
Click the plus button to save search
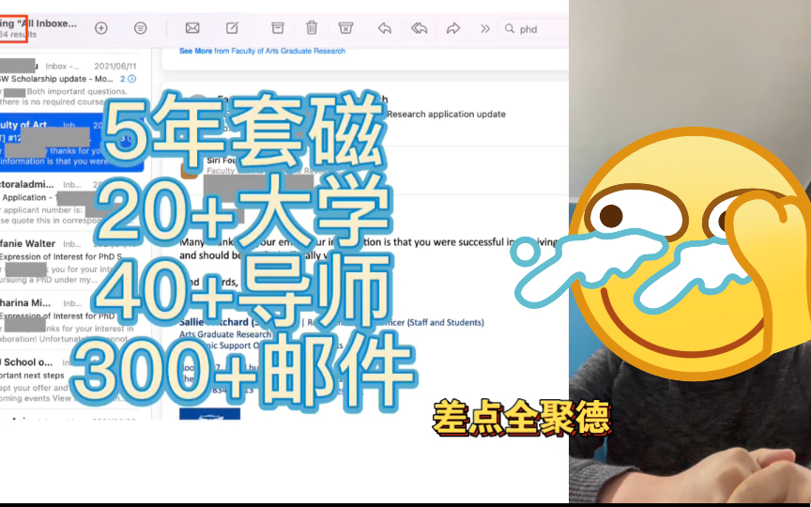point(101,28)
